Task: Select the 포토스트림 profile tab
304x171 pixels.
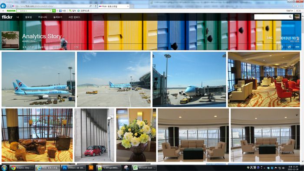Action: (x=28, y=47)
